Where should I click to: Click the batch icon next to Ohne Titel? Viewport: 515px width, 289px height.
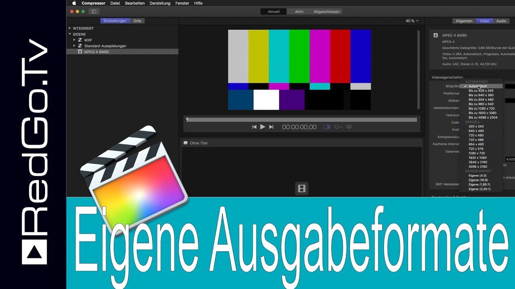tap(185, 143)
